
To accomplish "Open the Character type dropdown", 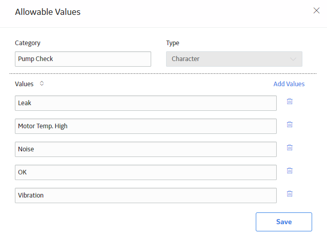I will pos(234,59).
